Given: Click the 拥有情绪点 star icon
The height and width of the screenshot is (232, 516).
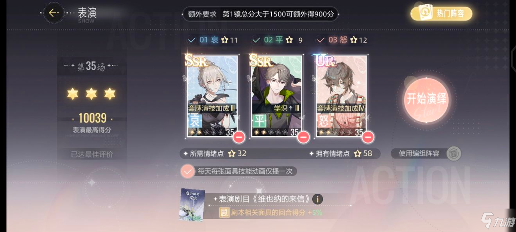Looking at the screenshot, I should (x=357, y=153).
